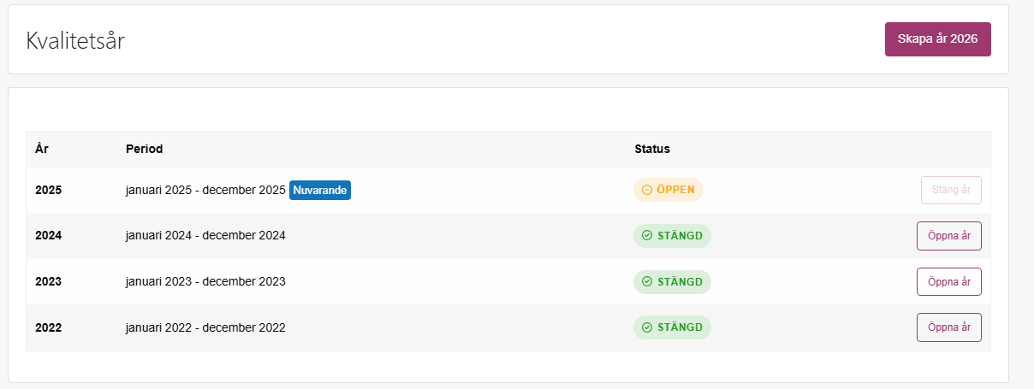The width and height of the screenshot is (1034, 389).
Task: Click the 2024 STÄNGD checkmark icon
Action: [x=647, y=236]
